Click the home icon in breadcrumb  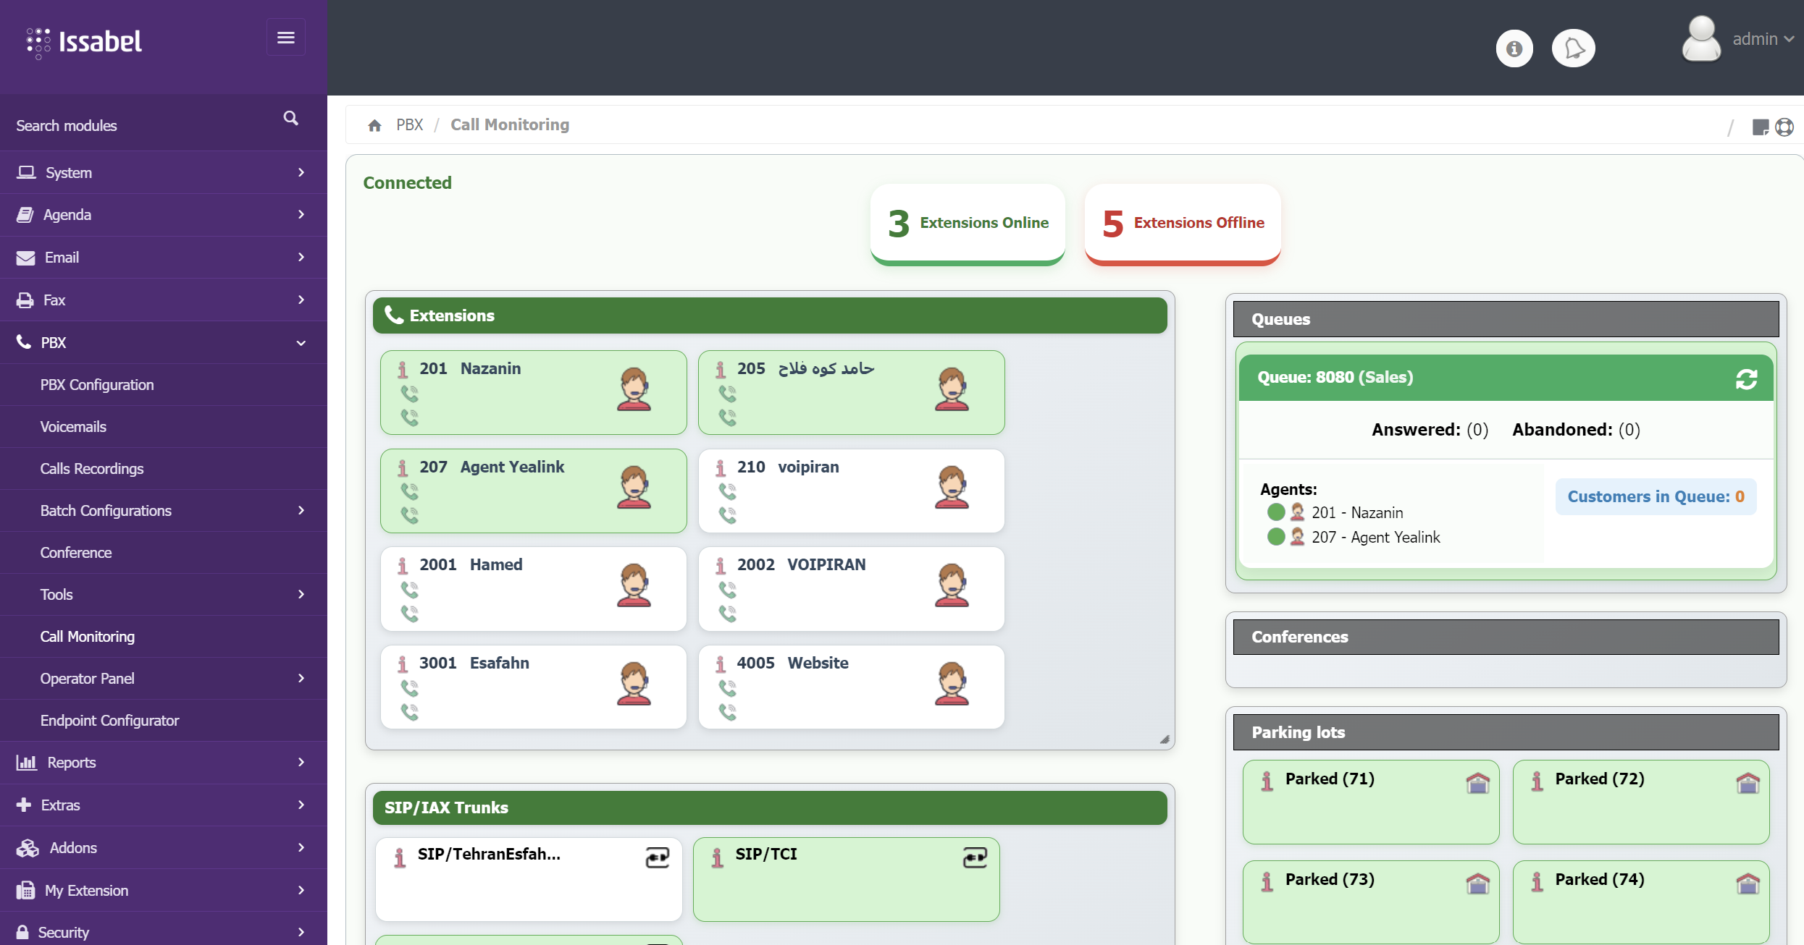[374, 125]
